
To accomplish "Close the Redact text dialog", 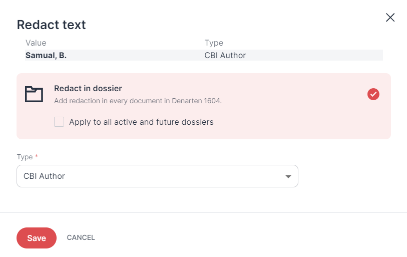I will pos(390,18).
